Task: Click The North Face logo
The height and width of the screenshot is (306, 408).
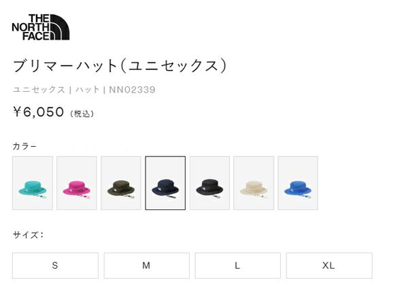Action: tap(41, 27)
